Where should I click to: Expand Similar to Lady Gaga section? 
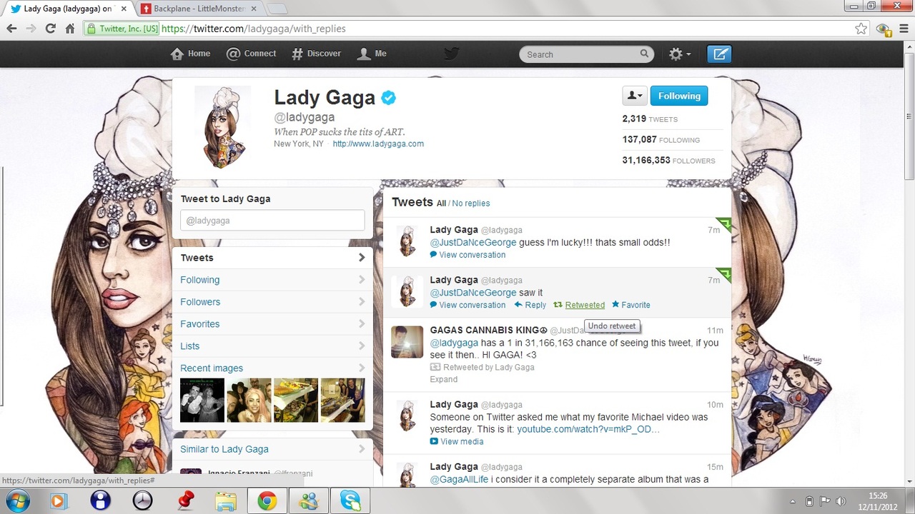[272, 449]
